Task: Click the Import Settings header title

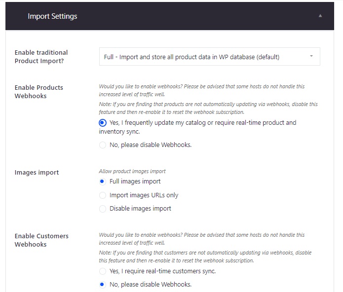Action: point(52,16)
